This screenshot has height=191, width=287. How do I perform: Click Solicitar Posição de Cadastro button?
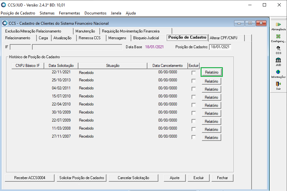tap(82, 178)
